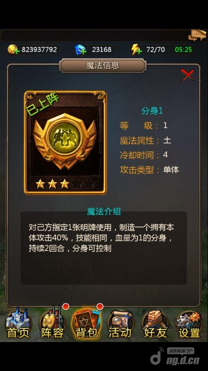Tap the 已上阵 deployed label
This screenshot has width=208, height=371.
[x=42, y=104]
